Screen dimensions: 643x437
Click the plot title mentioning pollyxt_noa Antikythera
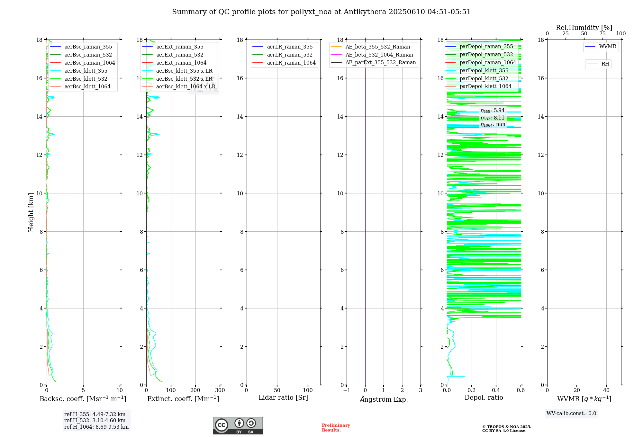(321, 12)
